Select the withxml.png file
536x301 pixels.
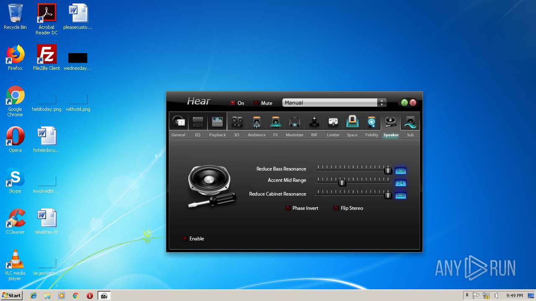pyautogui.click(x=78, y=103)
